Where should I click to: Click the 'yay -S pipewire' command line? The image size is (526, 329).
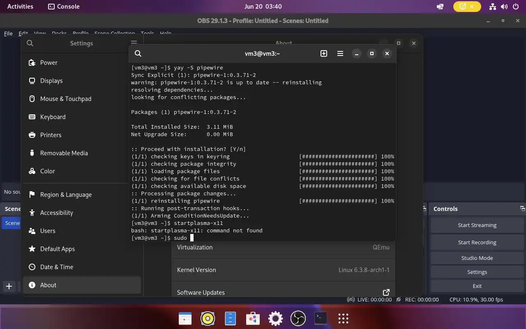point(177,67)
